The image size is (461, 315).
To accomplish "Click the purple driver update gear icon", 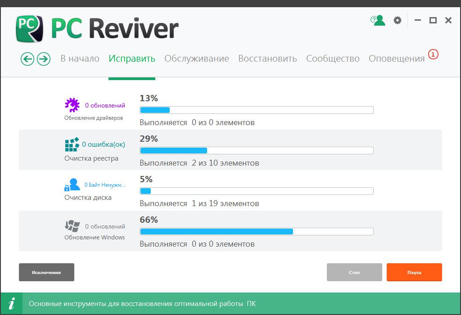I will coord(72,105).
